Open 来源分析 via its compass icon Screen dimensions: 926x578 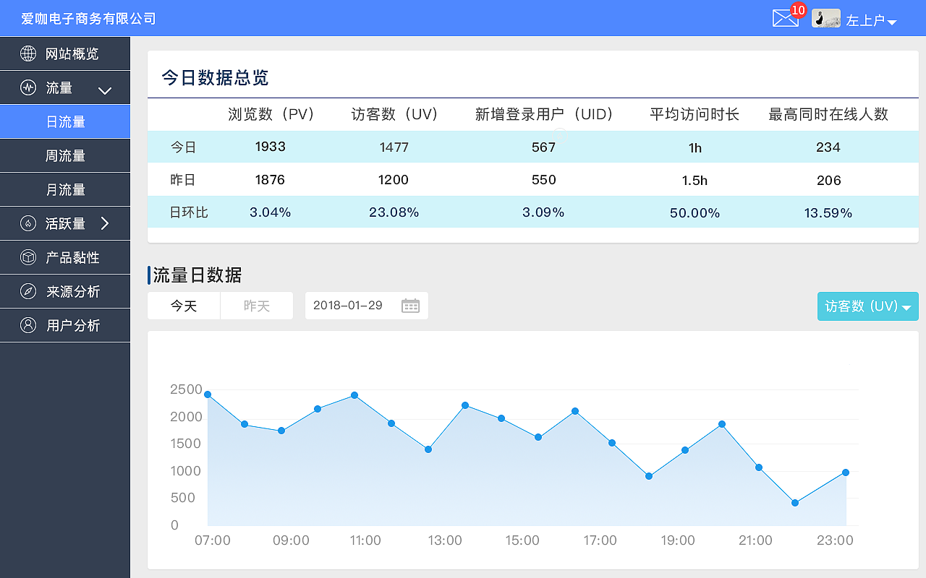coord(27,291)
